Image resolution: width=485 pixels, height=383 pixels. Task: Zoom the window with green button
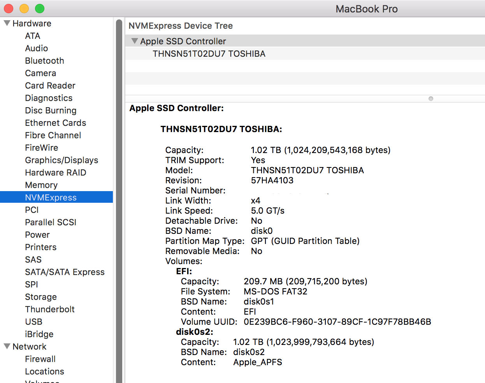[40, 9]
